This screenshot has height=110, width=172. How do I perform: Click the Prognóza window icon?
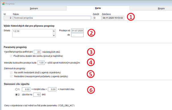[x=3, y=4]
